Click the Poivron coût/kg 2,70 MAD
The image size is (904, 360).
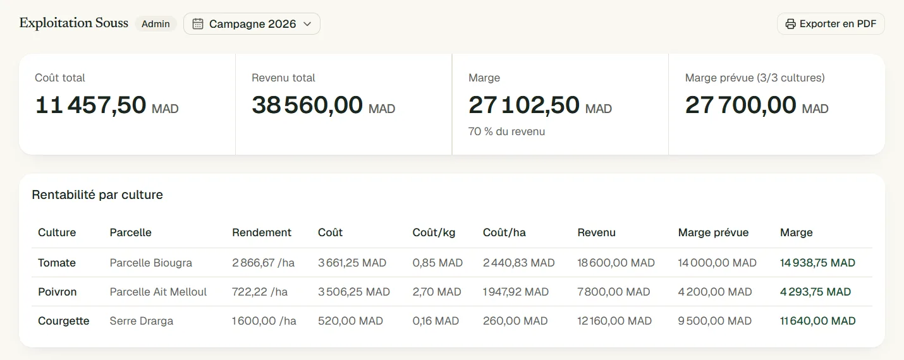437,292
